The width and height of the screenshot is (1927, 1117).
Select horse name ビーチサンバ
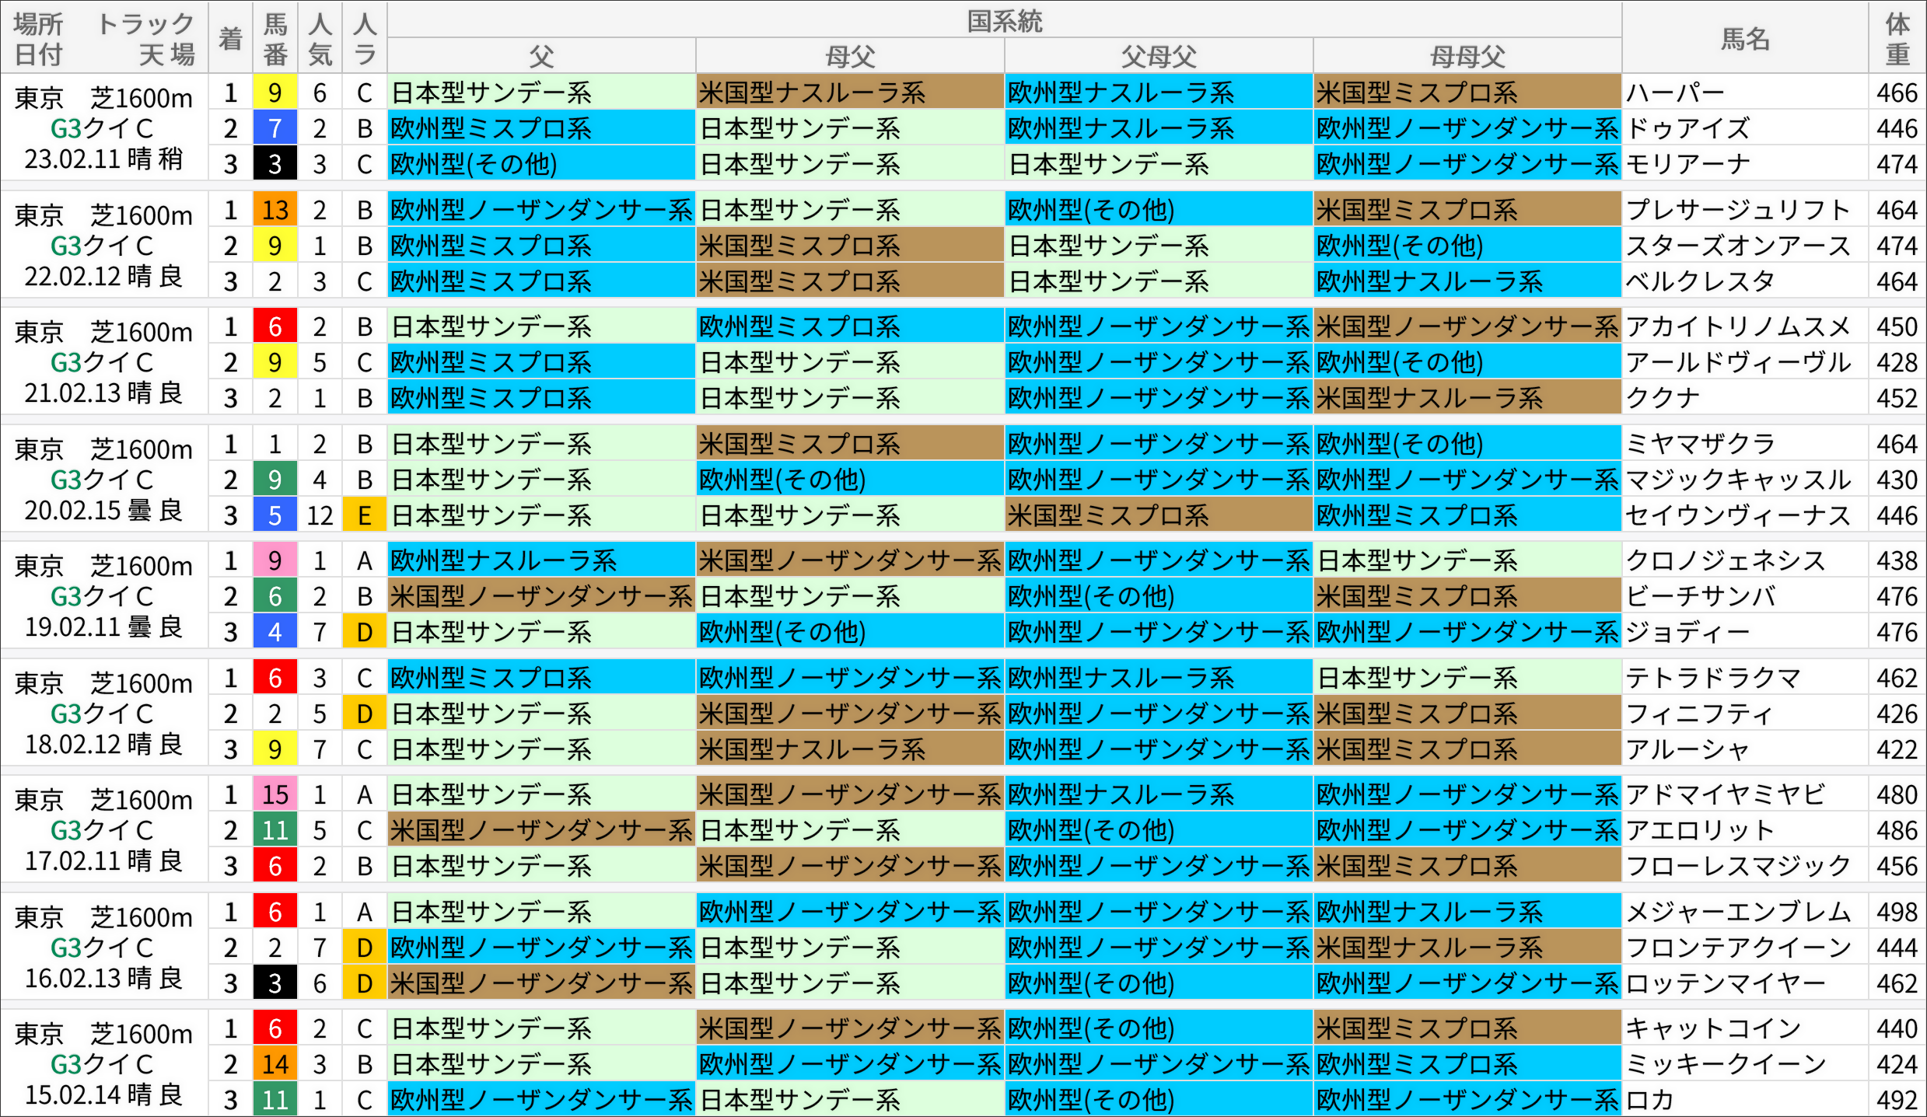click(1700, 596)
